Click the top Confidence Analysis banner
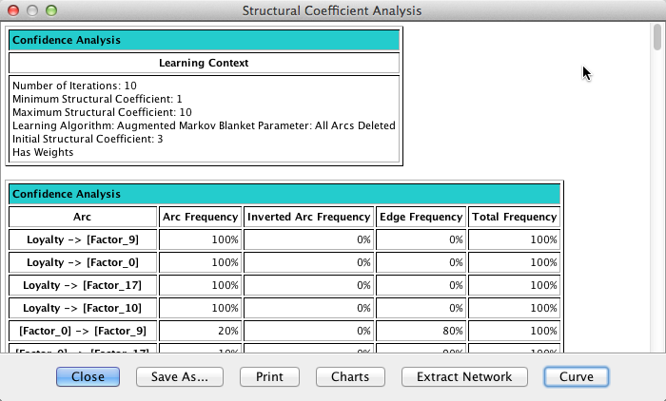This screenshot has width=666, height=401. click(x=204, y=40)
